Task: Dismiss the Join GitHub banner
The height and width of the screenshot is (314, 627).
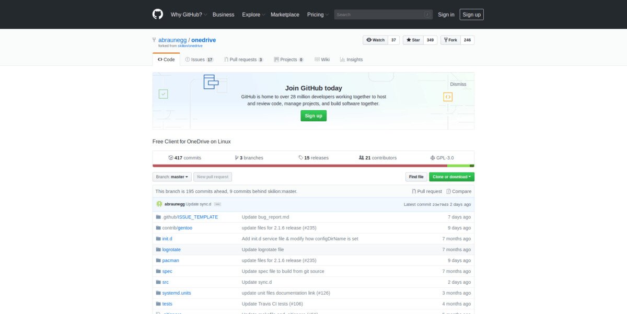Action: click(x=458, y=84)
